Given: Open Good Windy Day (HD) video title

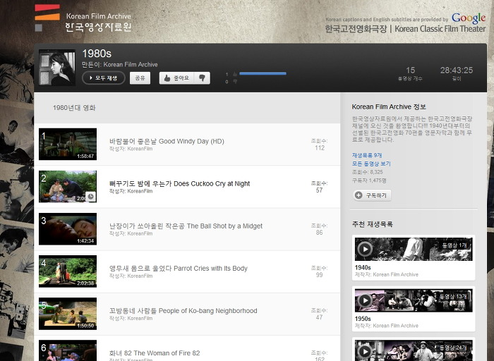Looking at the screenshot, I should click(167, 141).
